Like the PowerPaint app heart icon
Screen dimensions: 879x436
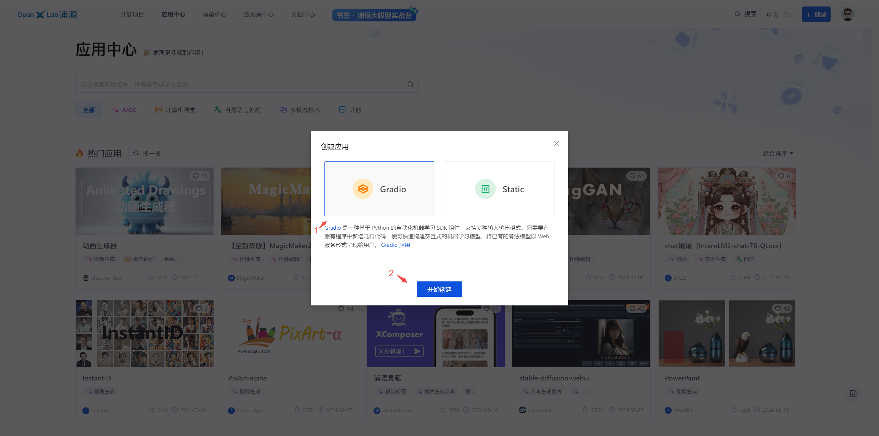tap(778, 308)
